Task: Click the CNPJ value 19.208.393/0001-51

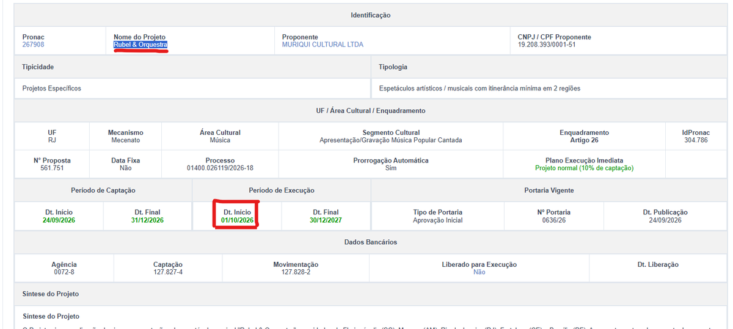Action: pyautogui.click(x=547, y=45)
